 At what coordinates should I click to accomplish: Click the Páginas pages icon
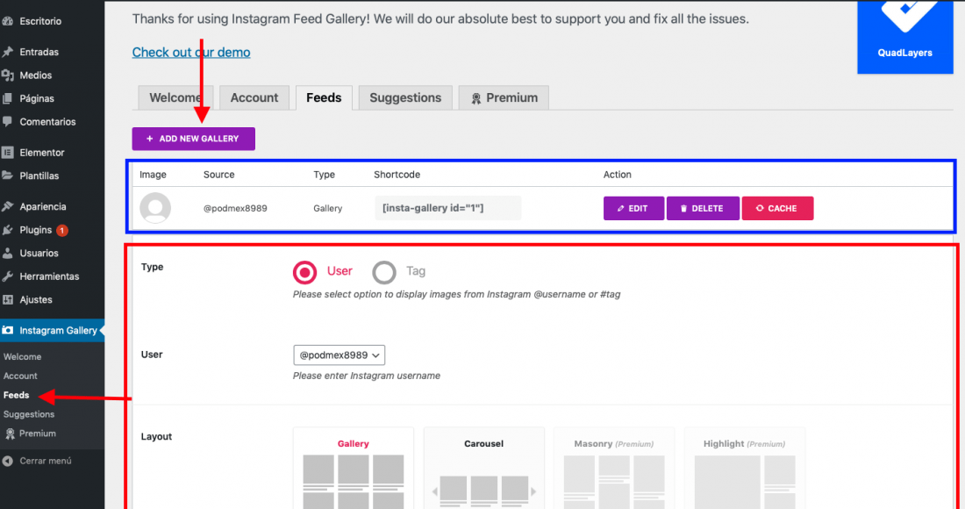[x=7, y=98]
